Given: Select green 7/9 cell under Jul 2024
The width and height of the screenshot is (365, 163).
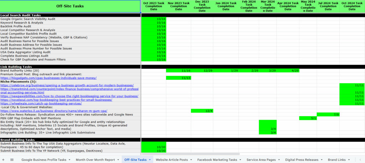Looking at the screenshot, I should [328, 114].
